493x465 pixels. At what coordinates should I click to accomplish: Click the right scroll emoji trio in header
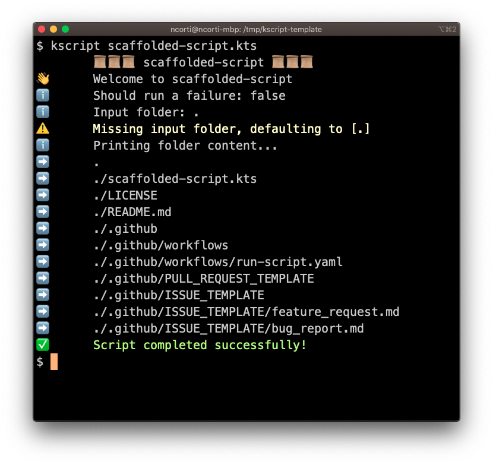point(292,62)
